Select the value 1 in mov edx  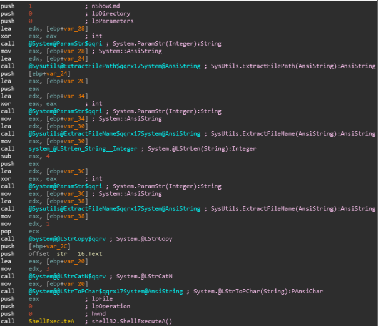coord(48,224)
